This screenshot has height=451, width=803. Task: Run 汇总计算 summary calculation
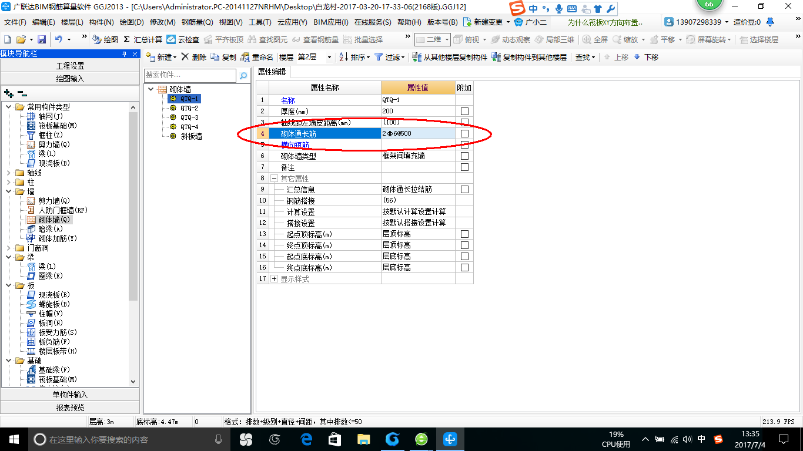143,39
